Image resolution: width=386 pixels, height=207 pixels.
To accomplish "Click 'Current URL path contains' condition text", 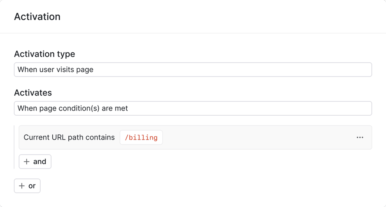I will 69,137.
